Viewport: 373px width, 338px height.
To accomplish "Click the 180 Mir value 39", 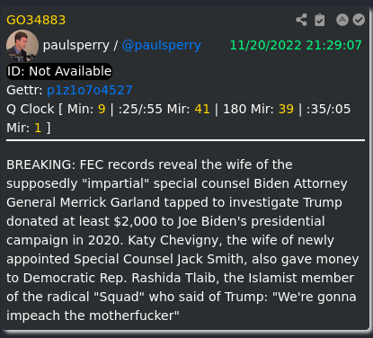I will coord(286,109).
